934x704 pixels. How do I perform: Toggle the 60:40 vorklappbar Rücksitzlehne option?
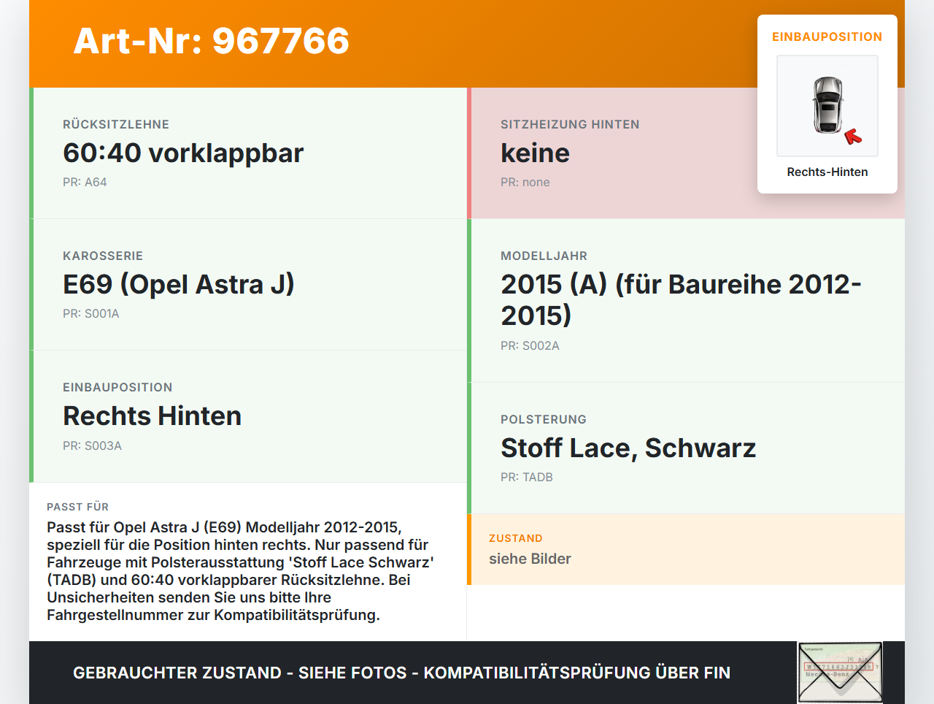click(x=182, y=153)
